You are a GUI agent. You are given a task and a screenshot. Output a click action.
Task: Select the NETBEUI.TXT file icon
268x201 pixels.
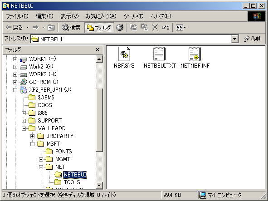159,54
